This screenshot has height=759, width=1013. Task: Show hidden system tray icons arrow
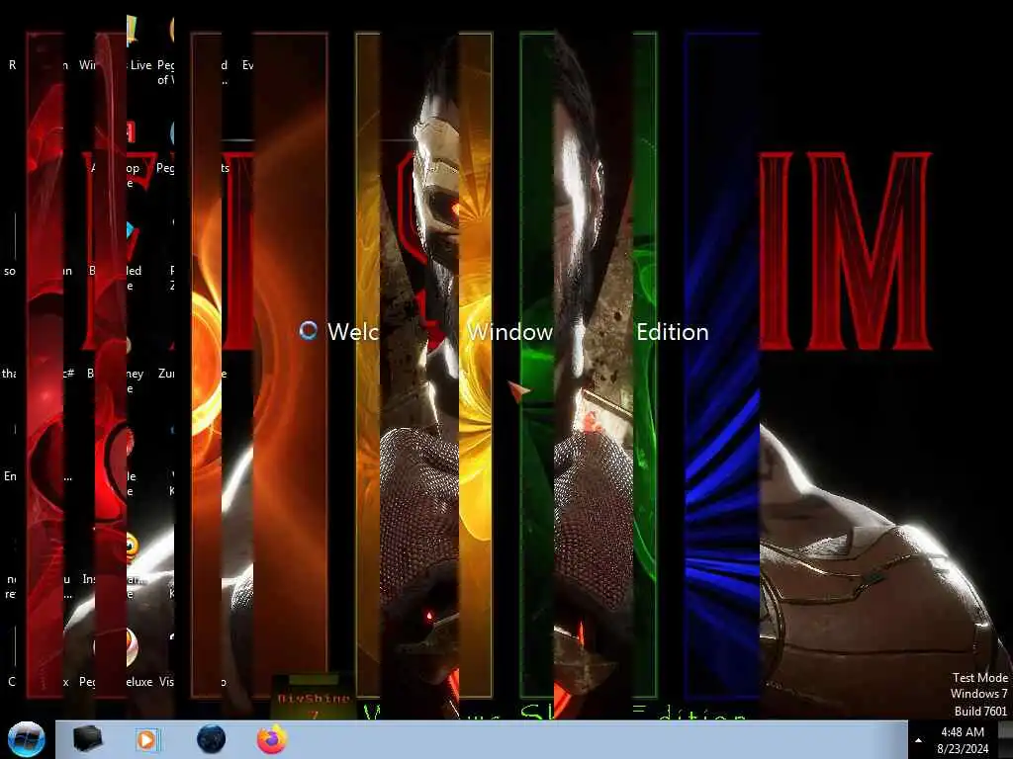pos(918,740)
